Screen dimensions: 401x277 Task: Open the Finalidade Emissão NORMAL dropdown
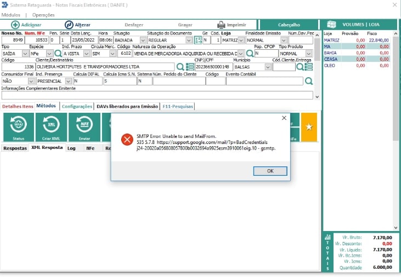pos(284,40)
